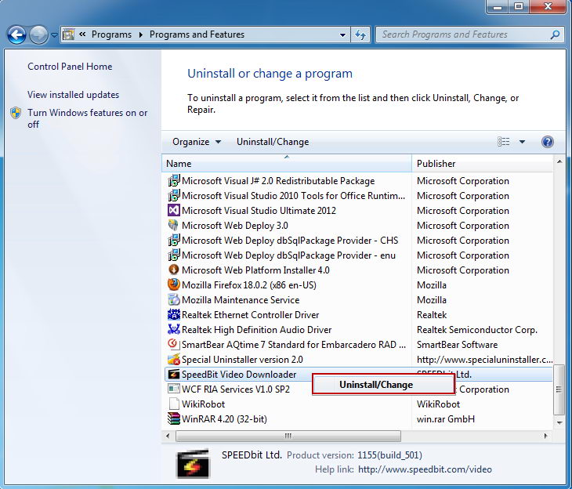Click Uninstall/Change in the toolbar
572x489 pixels.
[x=273, y=142]
